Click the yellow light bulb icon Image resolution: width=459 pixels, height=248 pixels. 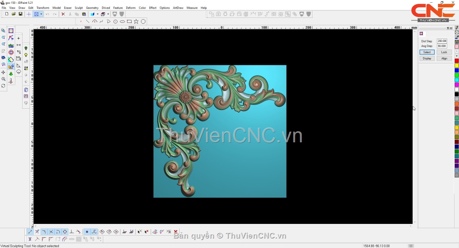[26, 55]
